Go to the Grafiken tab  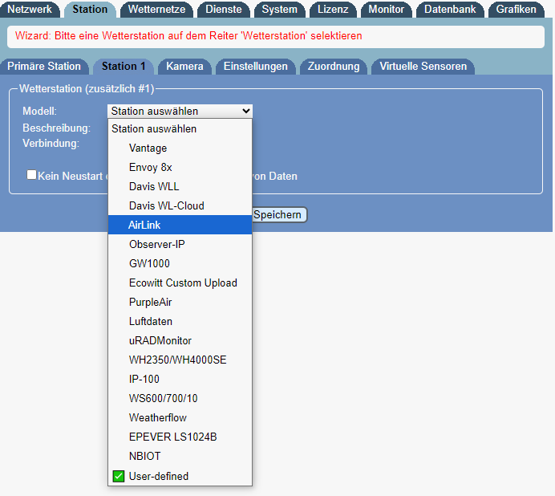coord(516,10)
